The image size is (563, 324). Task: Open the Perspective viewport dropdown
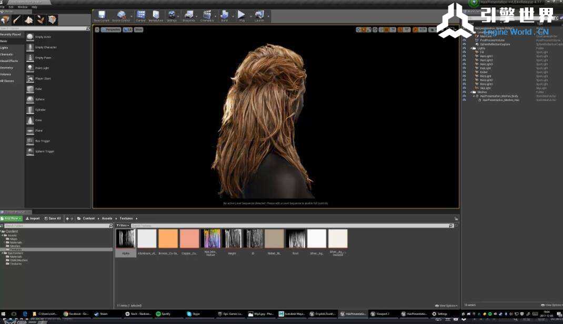tap(110, 30)
